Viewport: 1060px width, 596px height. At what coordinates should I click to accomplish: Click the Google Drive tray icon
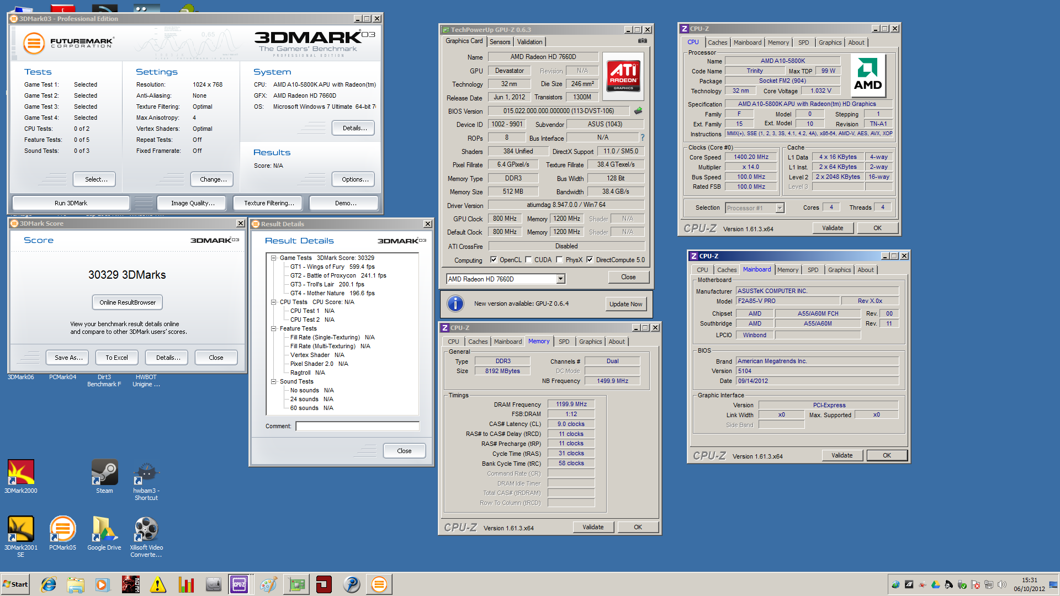pos(935,584)
